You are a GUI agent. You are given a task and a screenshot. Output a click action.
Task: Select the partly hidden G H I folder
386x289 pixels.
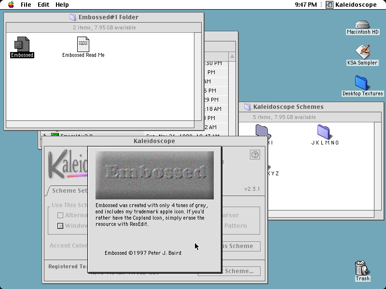[262, 131]
